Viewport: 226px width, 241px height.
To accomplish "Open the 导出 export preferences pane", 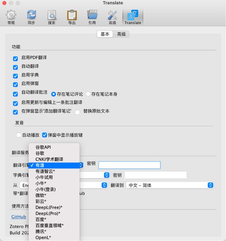I will coord(72,17).
